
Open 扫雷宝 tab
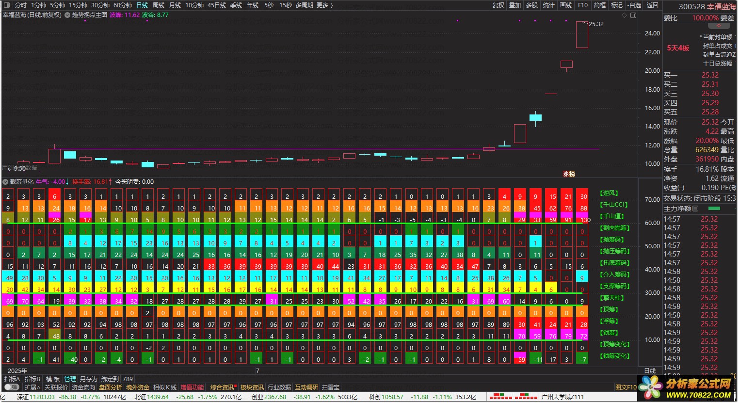pyautogui.click(x=331, y=387)
